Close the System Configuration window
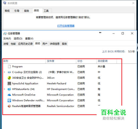The width and height of the screenshot is (138, 129). (x=133, y=3)
